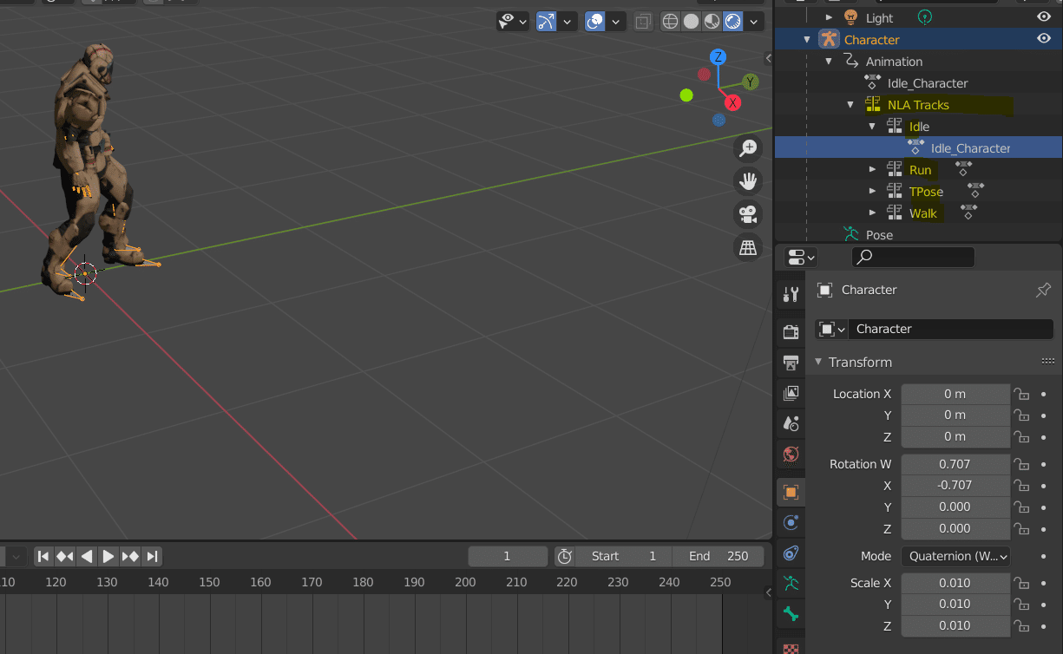1063x654 pixels.
Task: Open the Bone properties tab
Action: tap(791, 614)
